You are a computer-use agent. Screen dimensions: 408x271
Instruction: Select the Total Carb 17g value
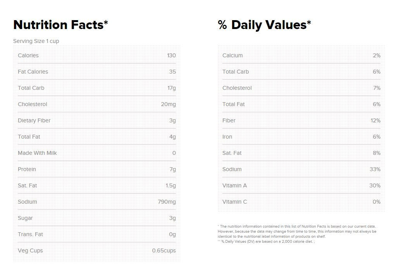tap(172, 88)
